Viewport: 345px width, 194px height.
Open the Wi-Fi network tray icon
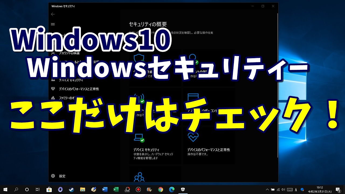coord(278,189)
